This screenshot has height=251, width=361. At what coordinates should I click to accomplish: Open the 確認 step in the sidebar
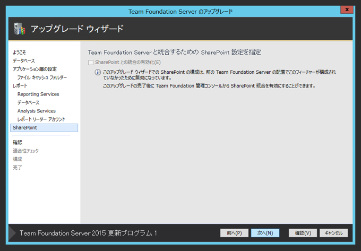click(x=18, y=142)
